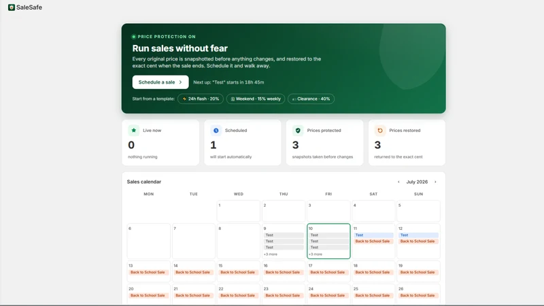
Task: Click the SaleSafe logo icon
Action: click(12, 7)
